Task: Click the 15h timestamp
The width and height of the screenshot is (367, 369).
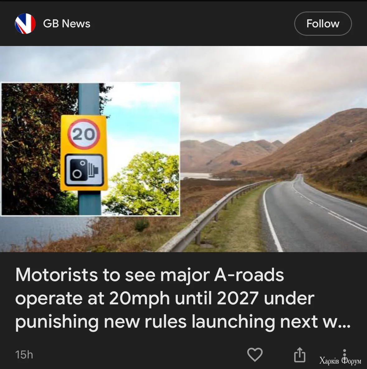Action: click(x=24, y=355)
